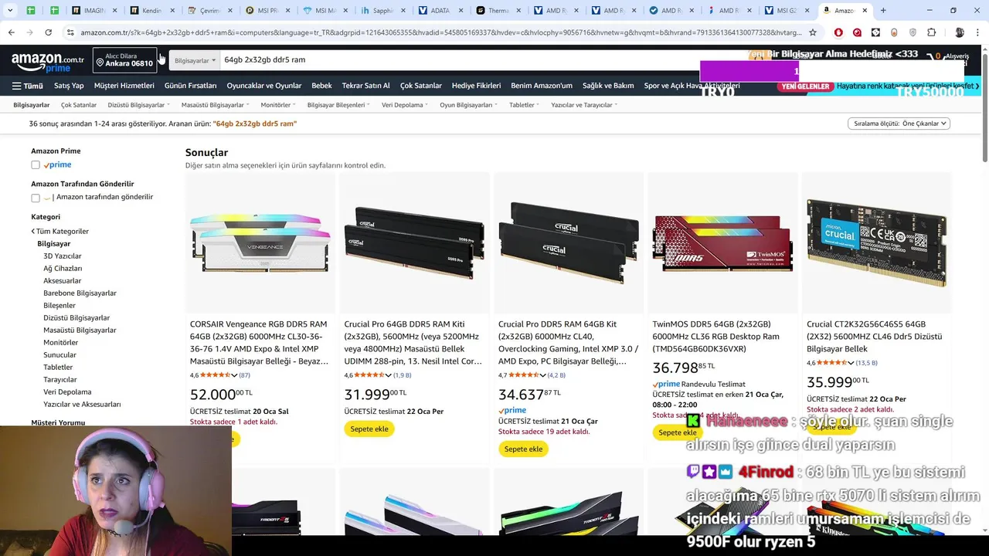
Task: Click the Amazon.com.tr logo
Action: [48, 62]
